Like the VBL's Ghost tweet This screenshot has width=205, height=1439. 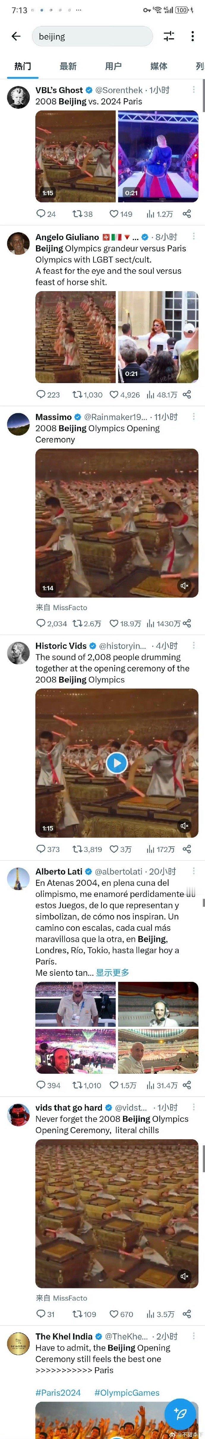(x=120, y=214)
